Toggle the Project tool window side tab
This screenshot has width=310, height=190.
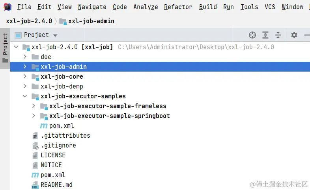tap(5, 48)
